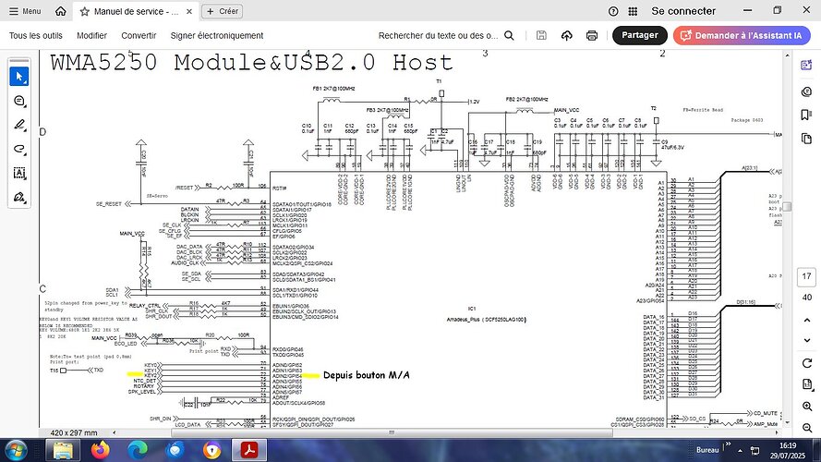
Task: Open the Windows Start button
Action: (15, 451)
